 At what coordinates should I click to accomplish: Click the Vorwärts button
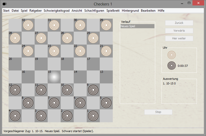pyautogui.click(x=179, y=30)
